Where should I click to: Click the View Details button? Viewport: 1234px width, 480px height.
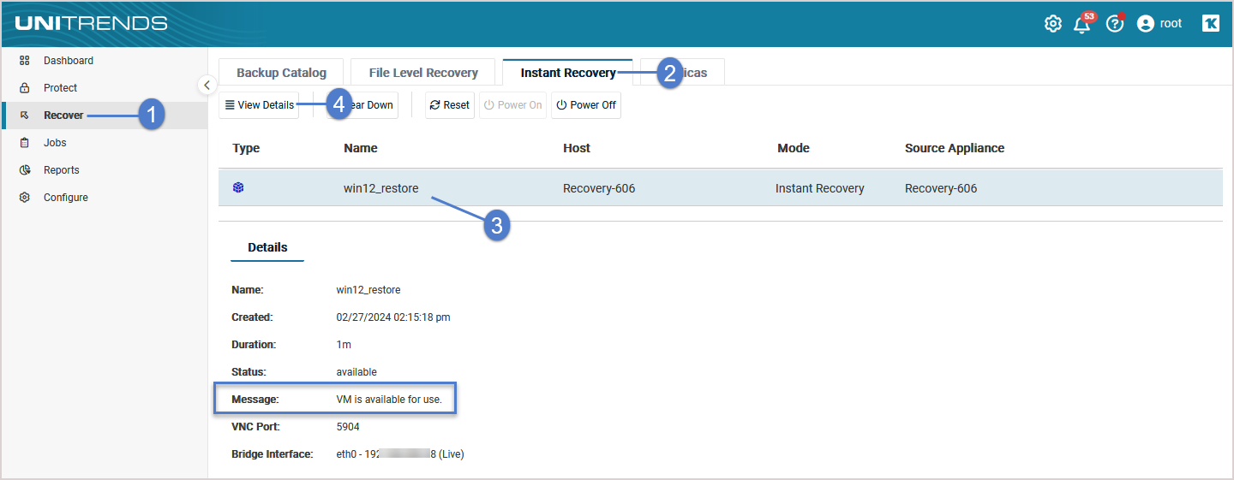(x=259, y=105)
